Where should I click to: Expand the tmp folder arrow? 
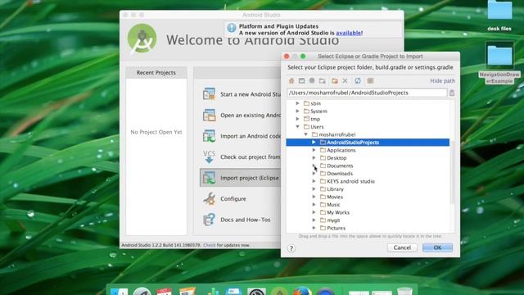(297, 119)
